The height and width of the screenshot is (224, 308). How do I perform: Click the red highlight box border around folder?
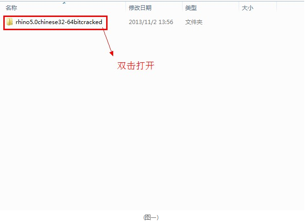(x=55, y=17)
